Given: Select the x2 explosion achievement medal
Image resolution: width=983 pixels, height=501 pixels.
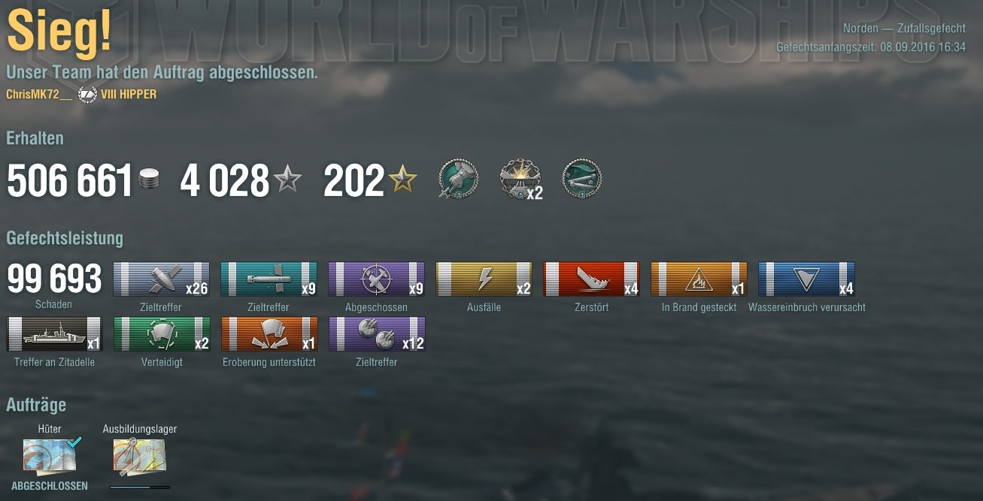Looking at the screenshot, I should tap(520, 179).
